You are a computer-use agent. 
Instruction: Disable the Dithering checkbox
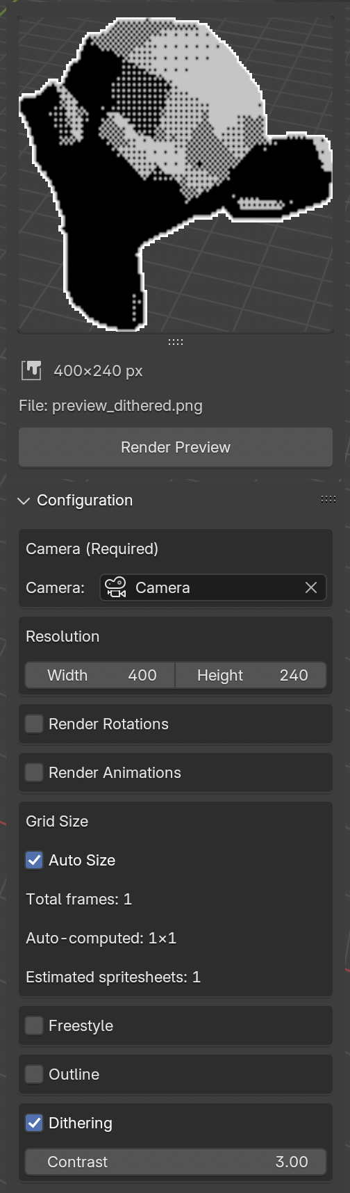[x=34, y=1123]
